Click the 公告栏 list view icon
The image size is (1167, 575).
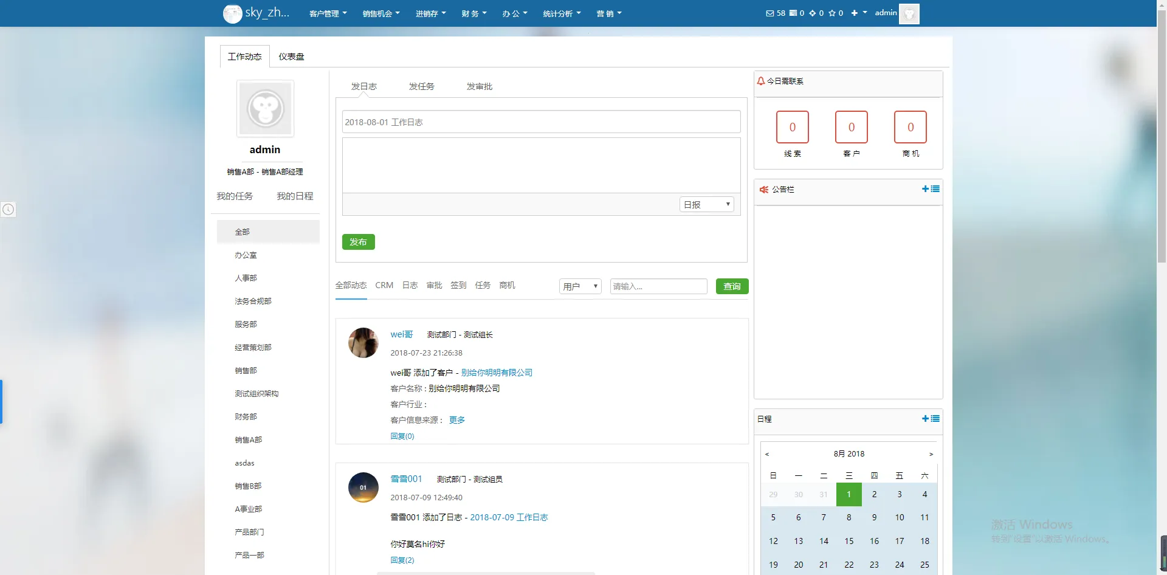click(x=935, y=189)
